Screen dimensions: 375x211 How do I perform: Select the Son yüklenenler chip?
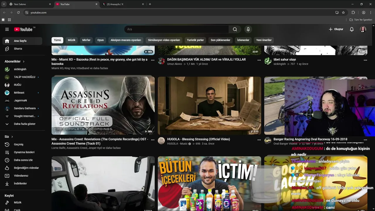[221, 40]
